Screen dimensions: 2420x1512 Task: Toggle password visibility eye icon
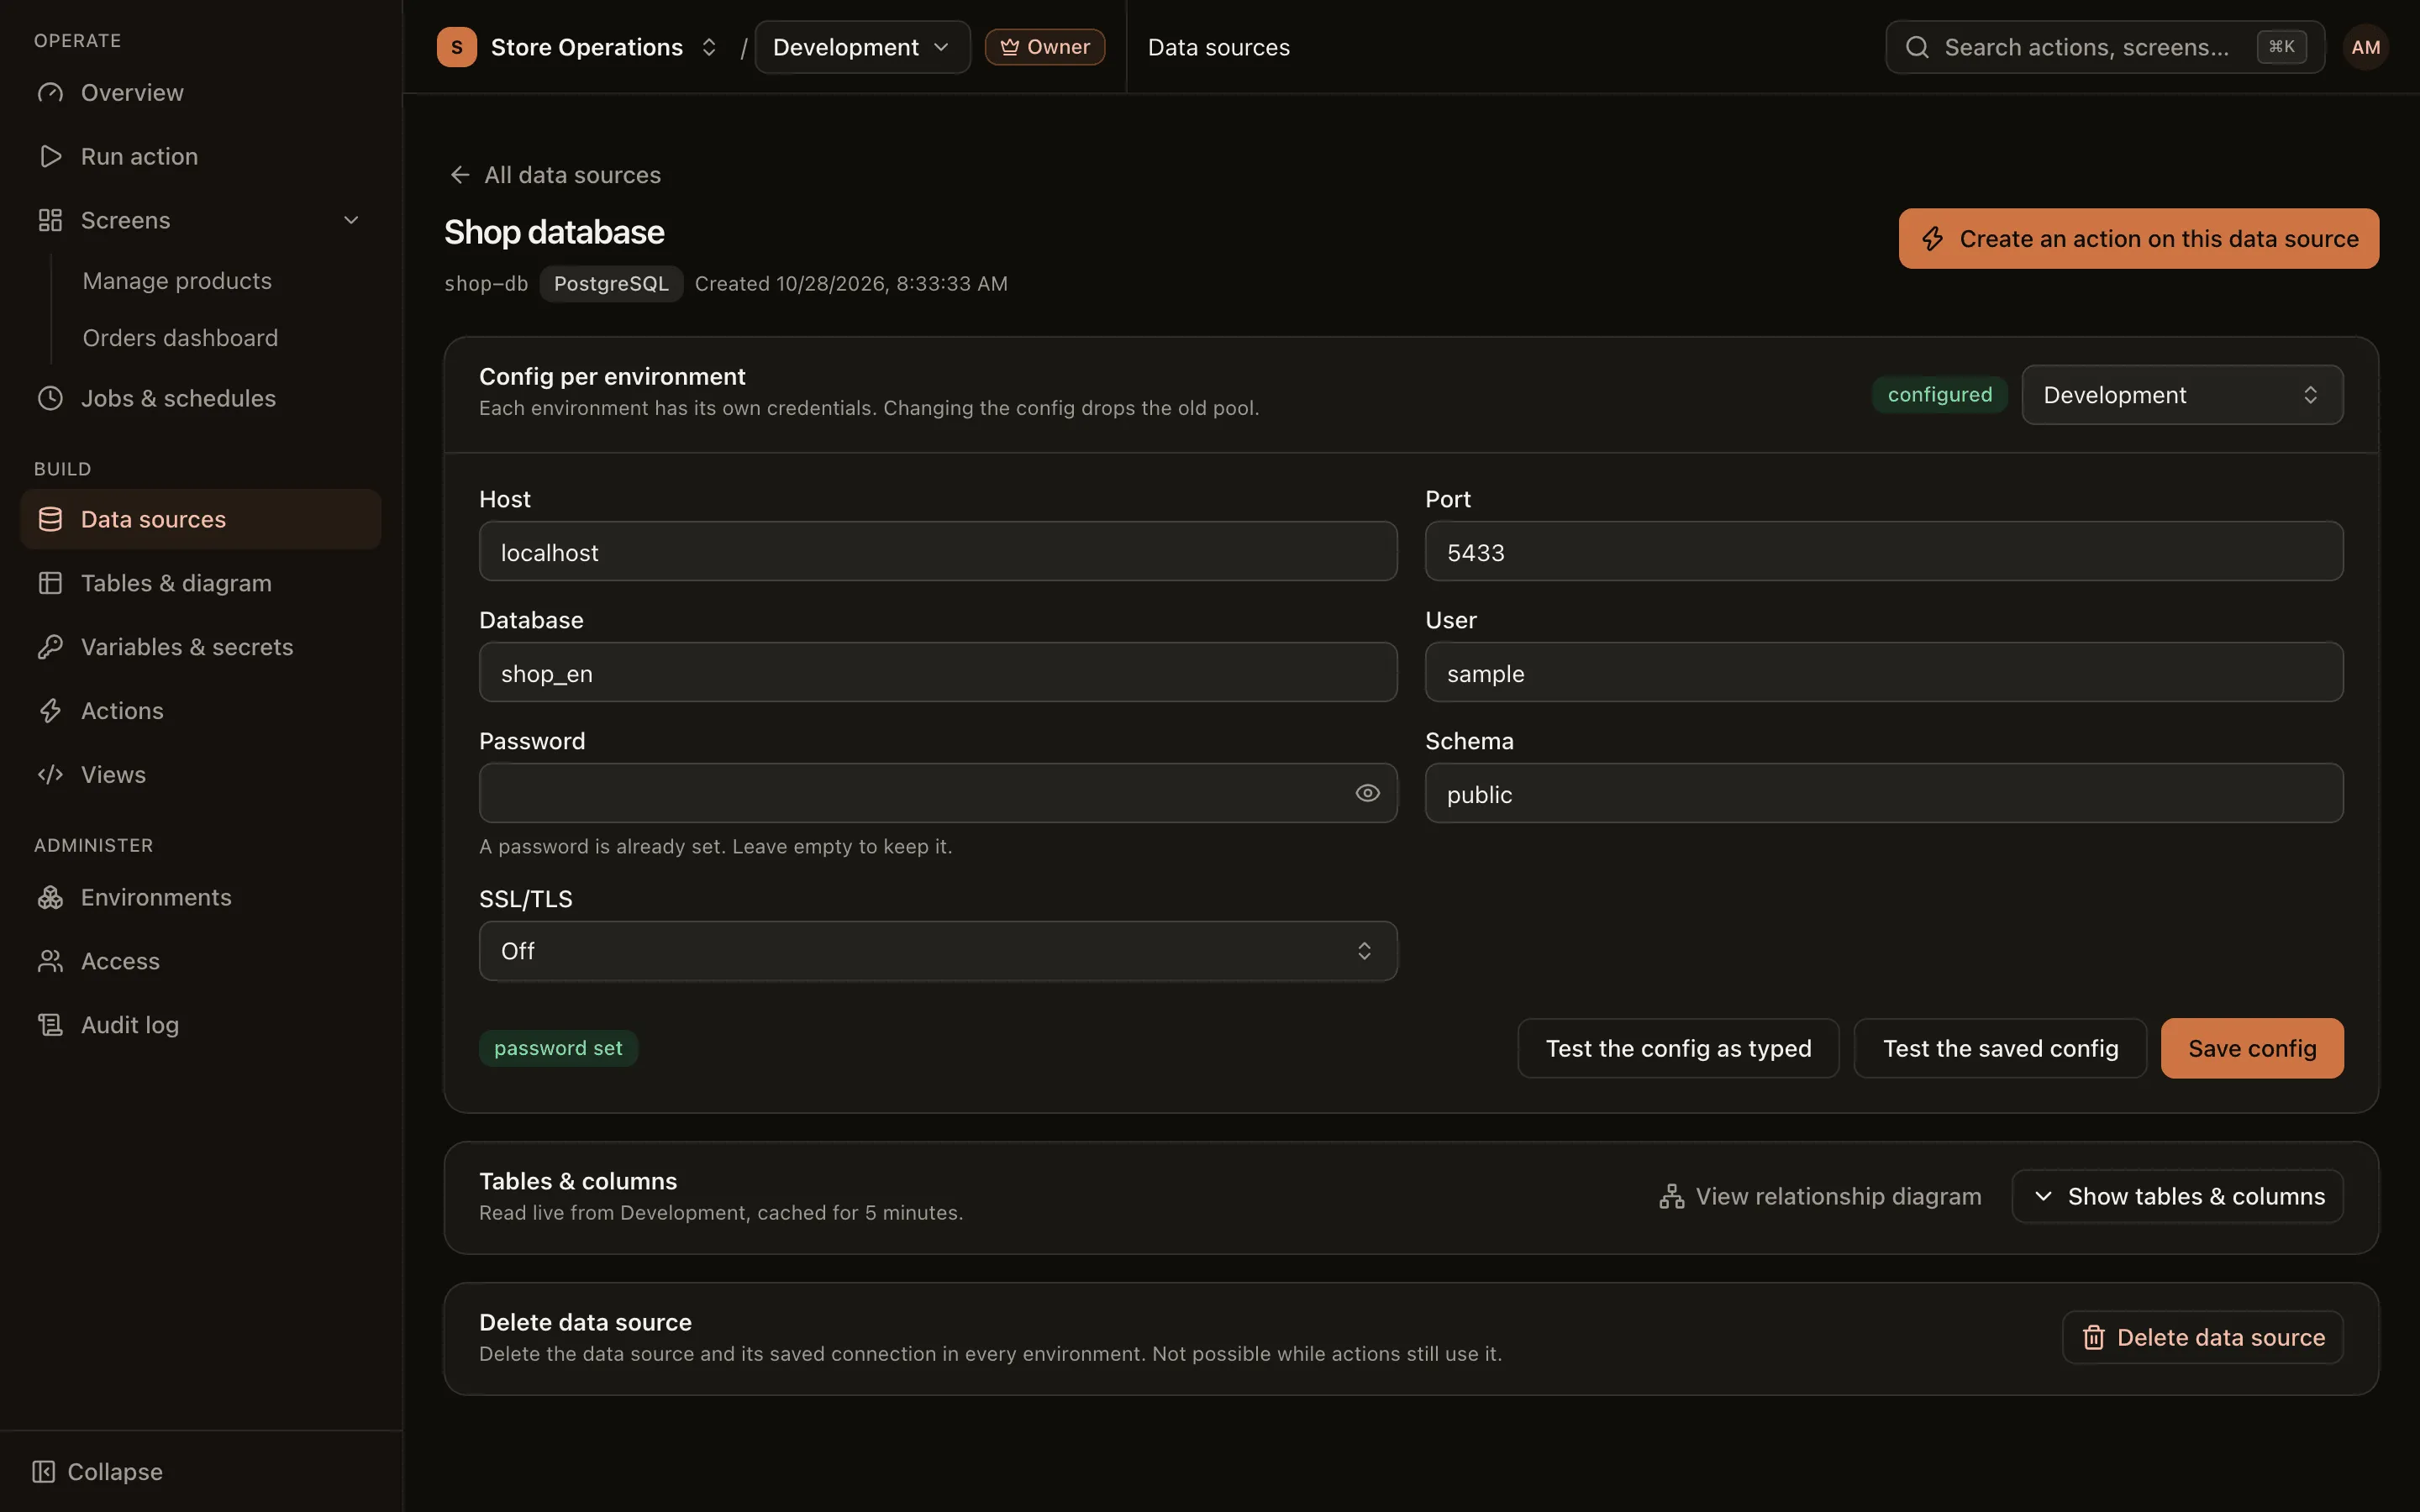1367,793
